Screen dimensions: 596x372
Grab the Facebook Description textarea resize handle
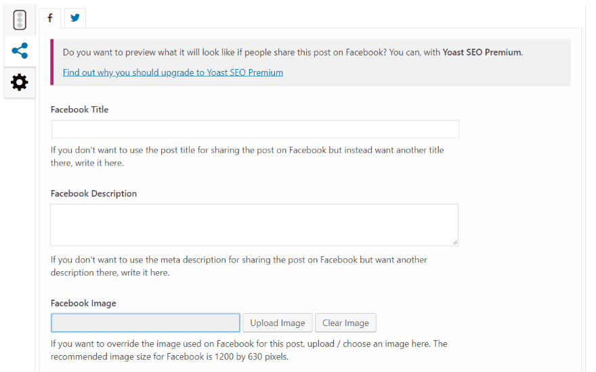(x=454, y=241)
